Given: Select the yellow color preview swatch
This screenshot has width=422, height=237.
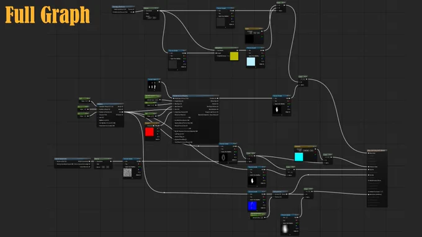Looking at the screenshot, I should (x=234, y=56).
